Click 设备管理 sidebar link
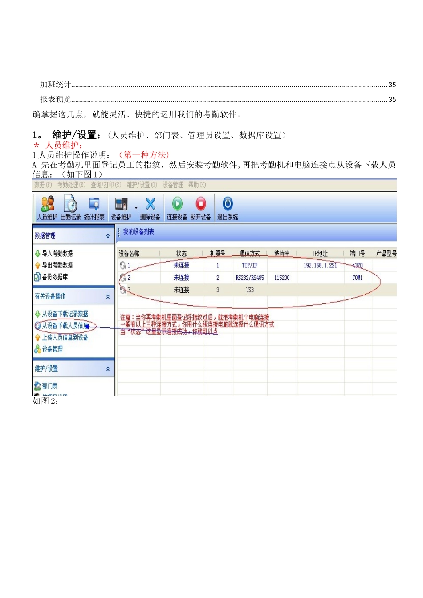Screen dimensions: 423x598 [52, 349]
